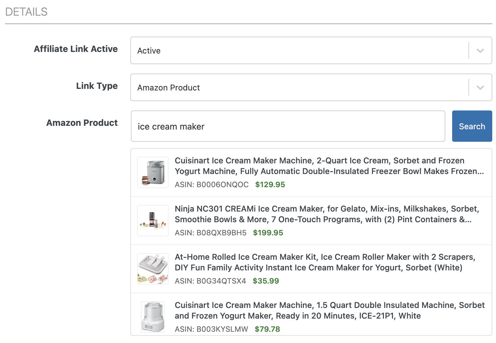496x343 pixels.
Task: Choose At-Home Rolled Ice Cream Maker title
Action: tap(325, 262)
